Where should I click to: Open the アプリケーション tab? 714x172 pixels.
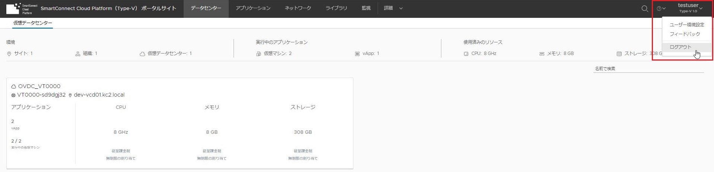(253, 9)
